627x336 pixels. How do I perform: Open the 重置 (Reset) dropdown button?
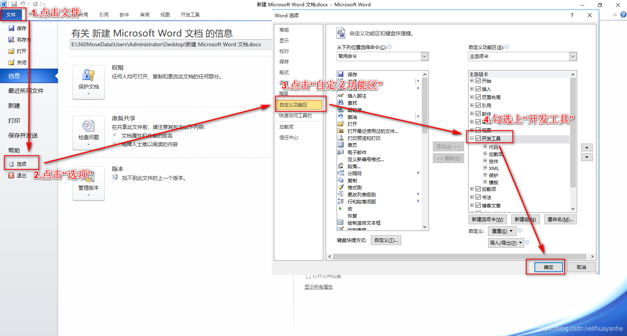tap(502, 231)
